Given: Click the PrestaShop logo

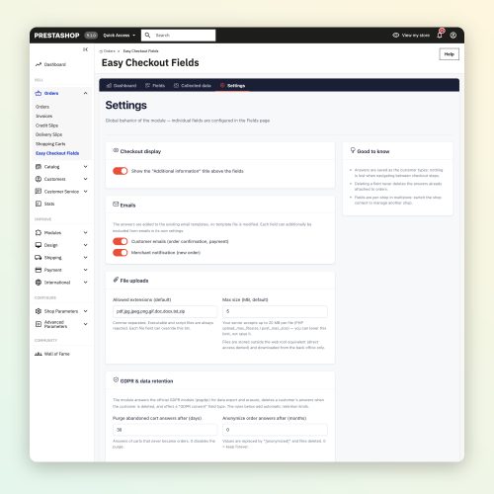Looking at the screenshot, I should 56,36.
